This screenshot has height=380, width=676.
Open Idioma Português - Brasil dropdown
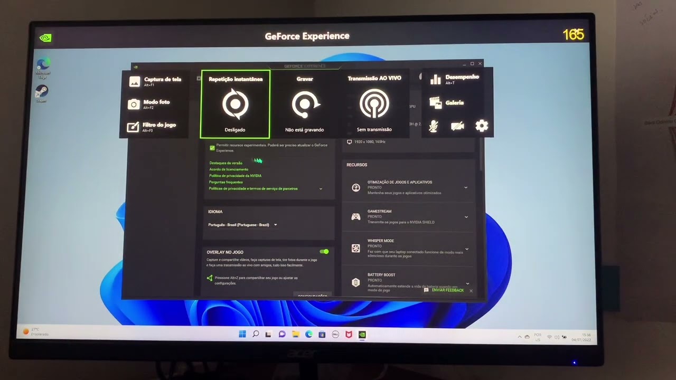point(242,225)
